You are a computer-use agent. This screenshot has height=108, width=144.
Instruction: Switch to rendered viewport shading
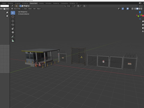(x=141, y=9)
